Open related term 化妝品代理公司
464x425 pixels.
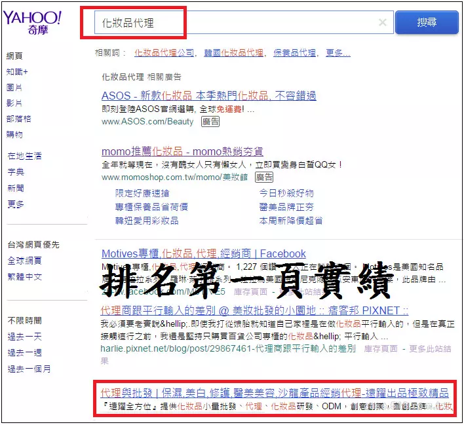(x=164, y=53)
